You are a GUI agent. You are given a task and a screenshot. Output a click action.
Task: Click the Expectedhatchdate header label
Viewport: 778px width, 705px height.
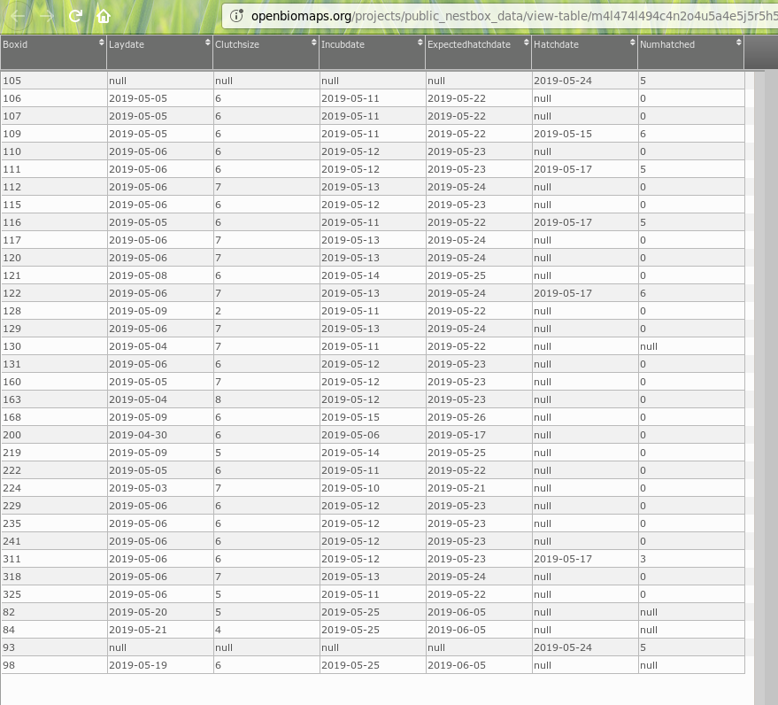point(469,44)
